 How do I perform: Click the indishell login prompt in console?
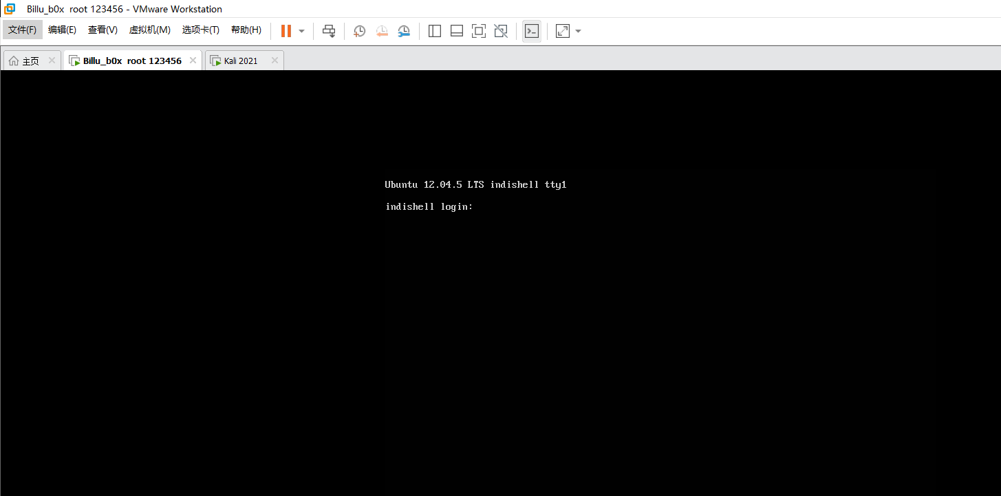429,207
